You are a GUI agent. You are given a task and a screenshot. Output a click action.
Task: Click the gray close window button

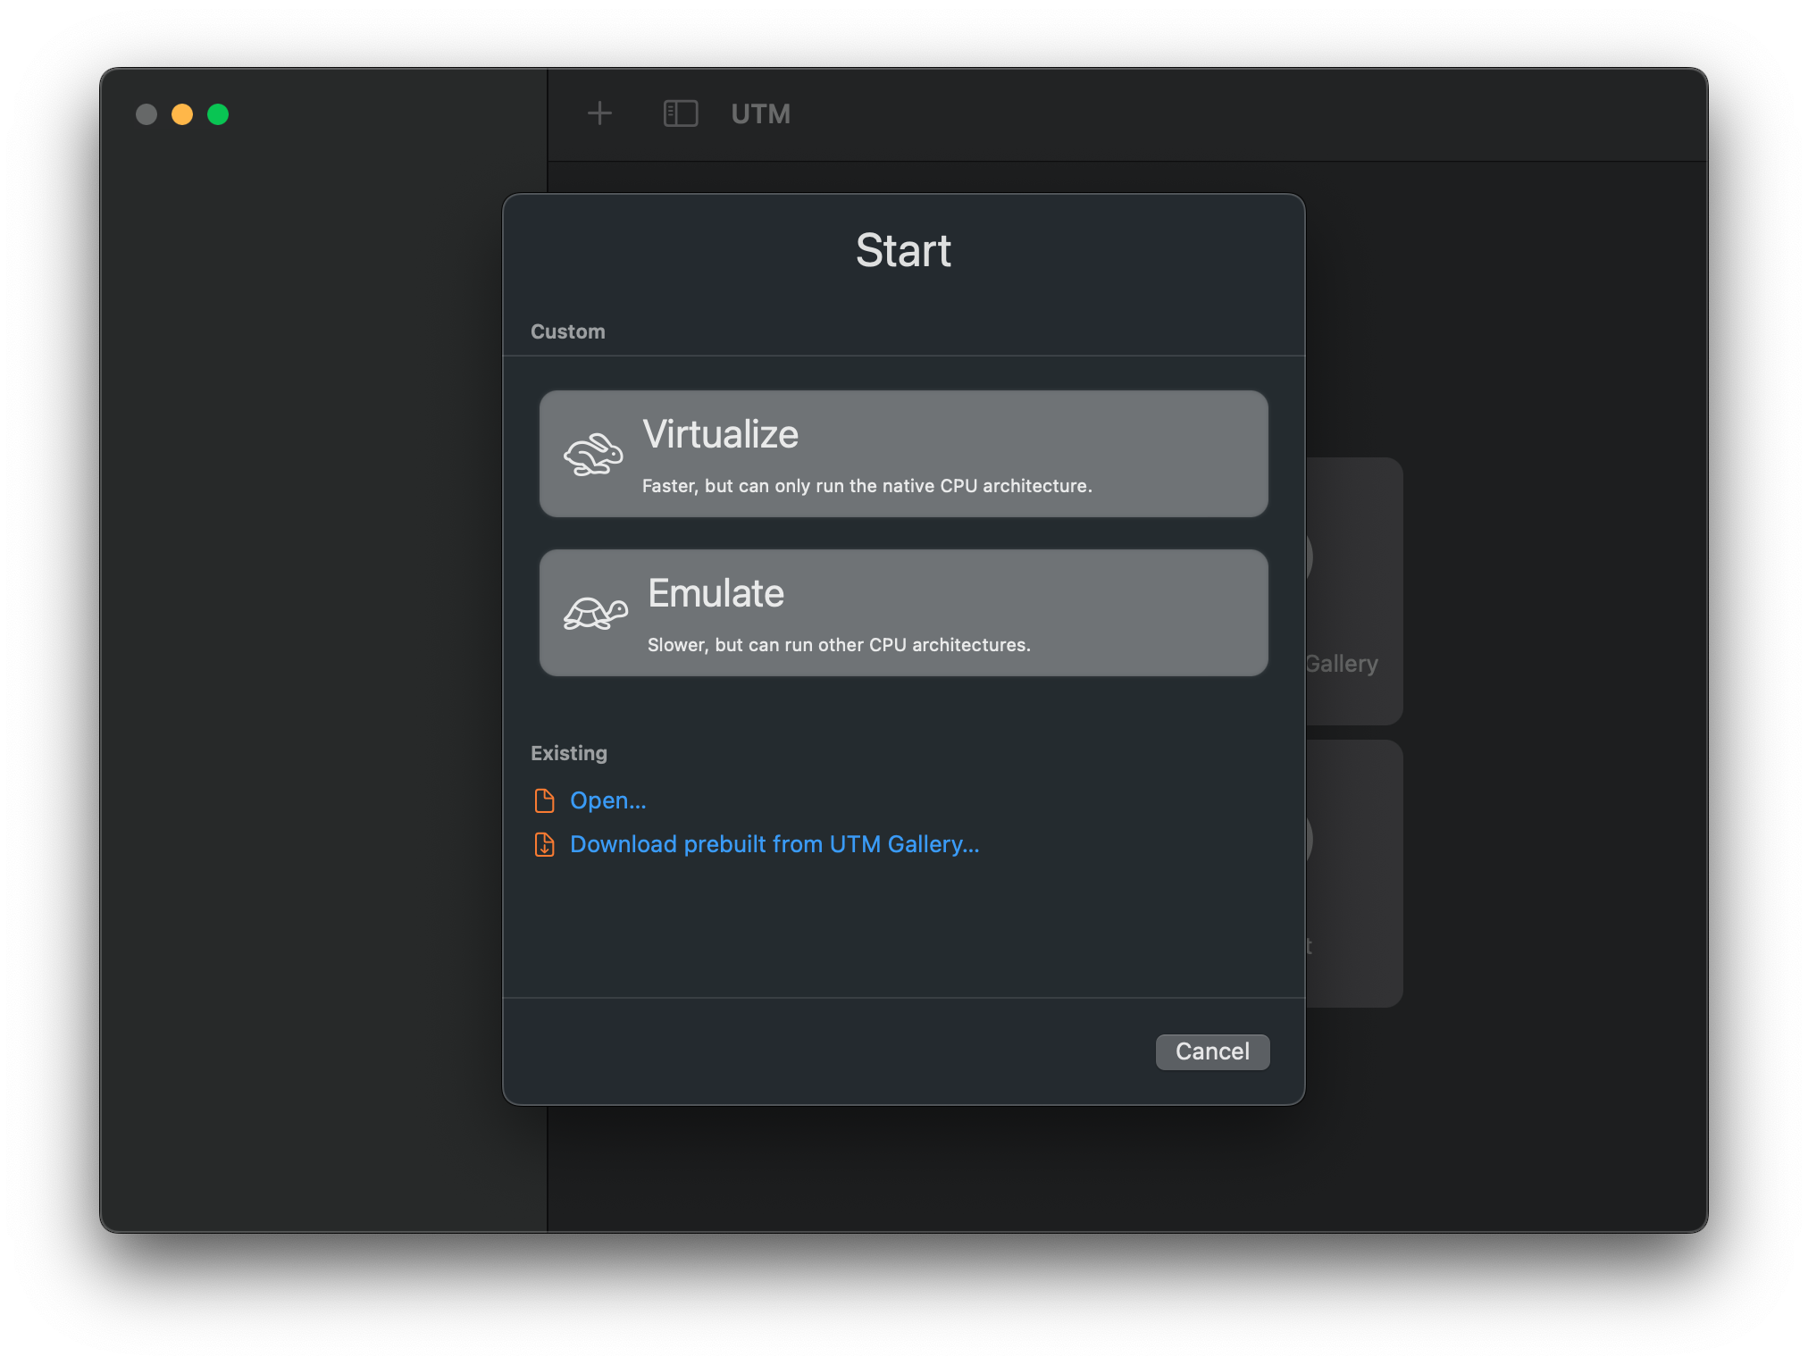click(x=146, y=114)
